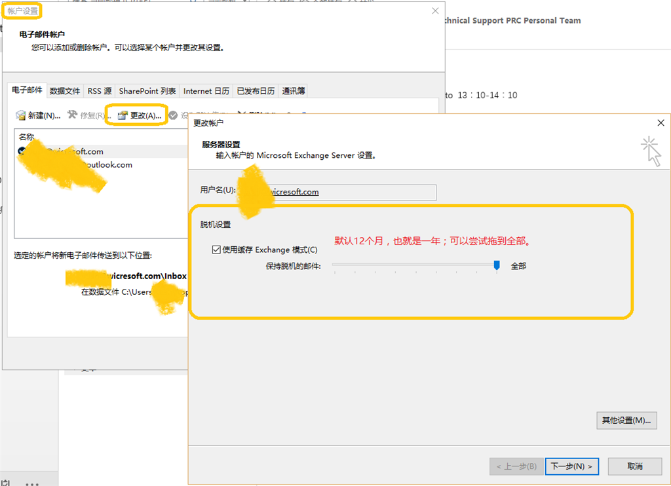
Task: Click the Change (更改) account icon
Action: click(123, 115)
